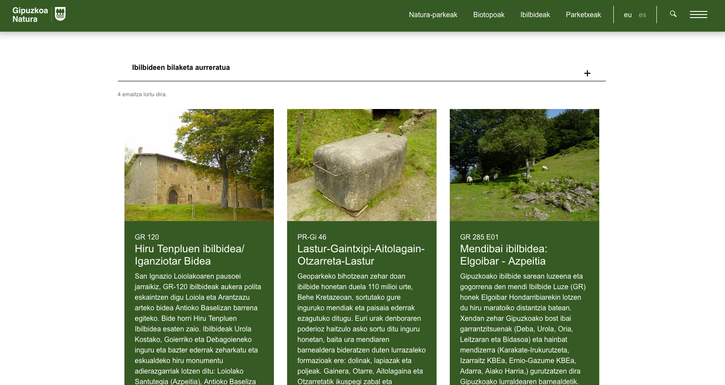This screenshot has height=385, width=725.
Task: Switch language to Basque (eu)
Action: (x=628, y=15)
